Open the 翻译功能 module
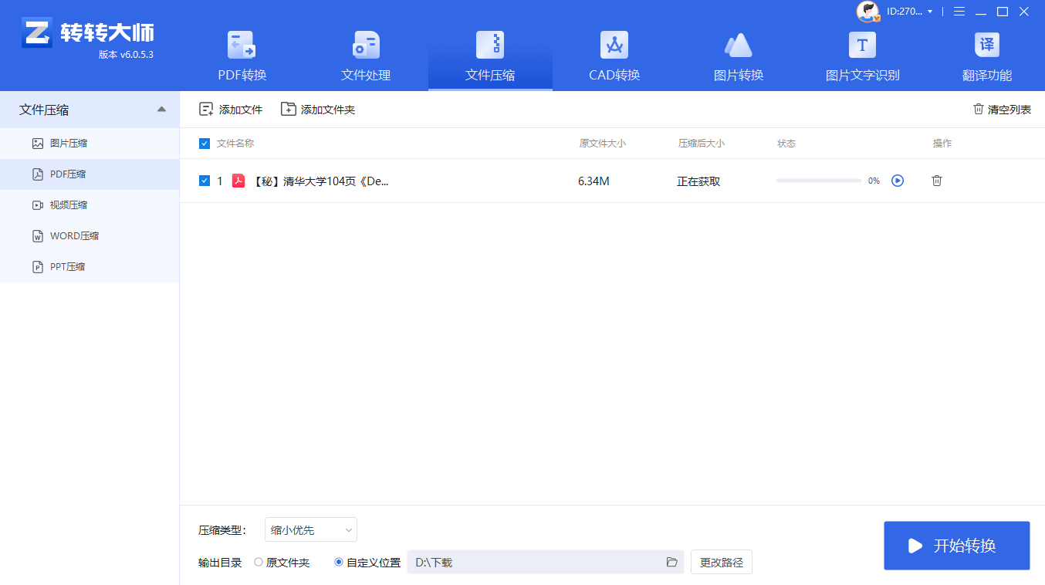 [x=986, y=54]
